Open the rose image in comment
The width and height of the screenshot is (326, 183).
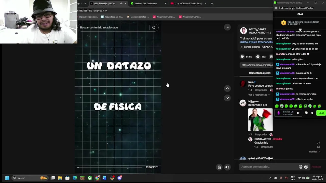coord(260,120)
